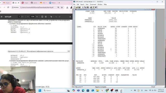Toggle PDF sidebar menu icon
166x93 pixels.
click(2, 17)
